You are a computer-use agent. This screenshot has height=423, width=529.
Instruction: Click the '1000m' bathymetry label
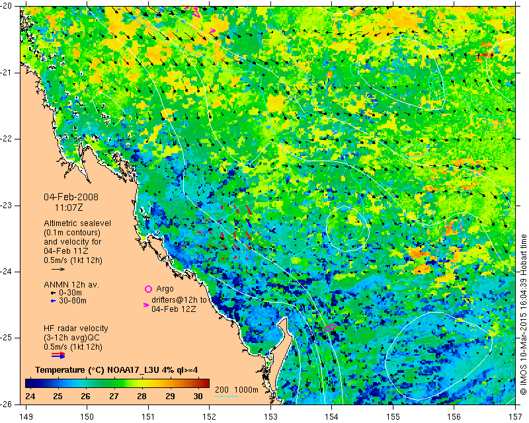(246, 390)
